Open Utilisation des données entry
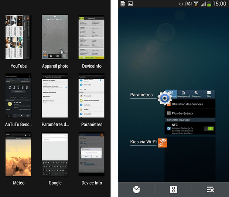This screenshot has width=229, height=197. (x=190, y=104)
